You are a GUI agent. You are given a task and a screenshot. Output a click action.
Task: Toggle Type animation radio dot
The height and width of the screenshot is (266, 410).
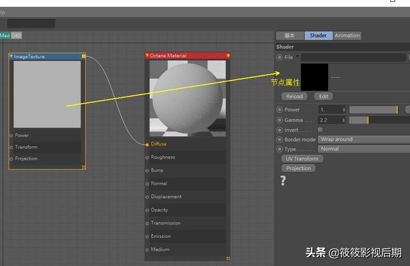[279, 149]
